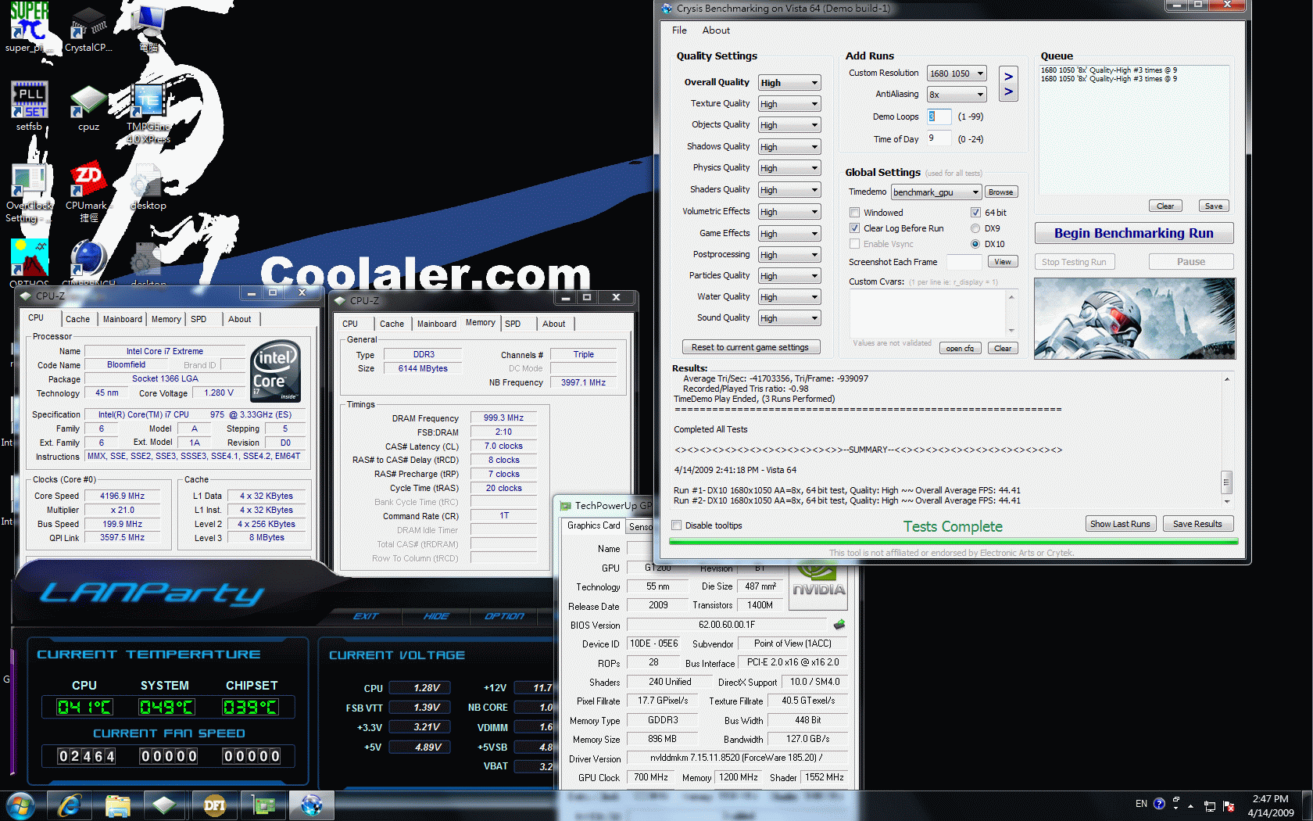Open Internet Explorer from the taskbar
The width and height of the screenshot is (1313, 821).
point(70,805)
